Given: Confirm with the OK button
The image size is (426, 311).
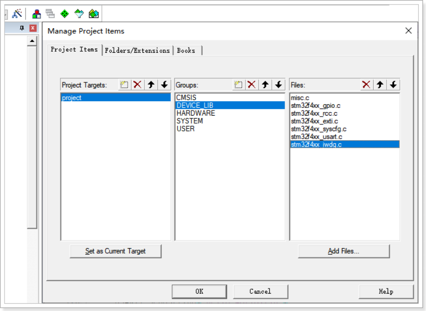Looking at the screenshot, I should pyautogui.click(x=199, y=292).
